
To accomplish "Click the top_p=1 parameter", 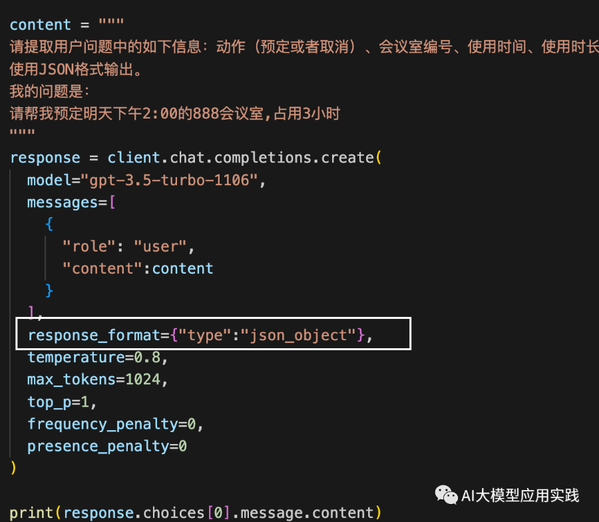I will pos(61,402).
